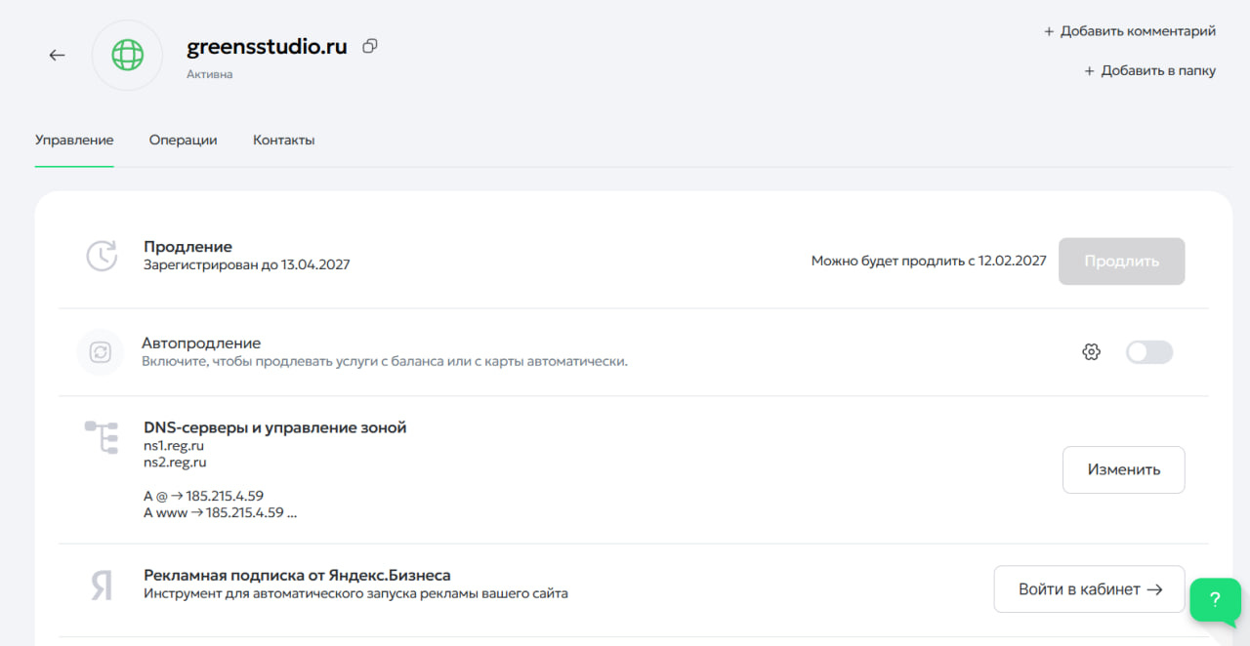Screen dimensions: 1250x646
Task: Open autorenewal settings gear icon
Action: pyautogui.click(x=1092, y=352)
